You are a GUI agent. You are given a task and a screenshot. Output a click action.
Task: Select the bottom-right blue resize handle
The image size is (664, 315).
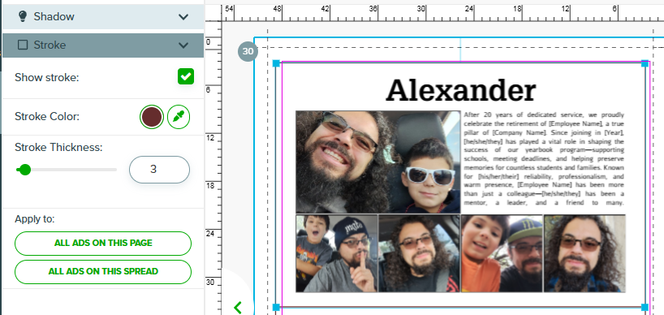click(645, 307)
